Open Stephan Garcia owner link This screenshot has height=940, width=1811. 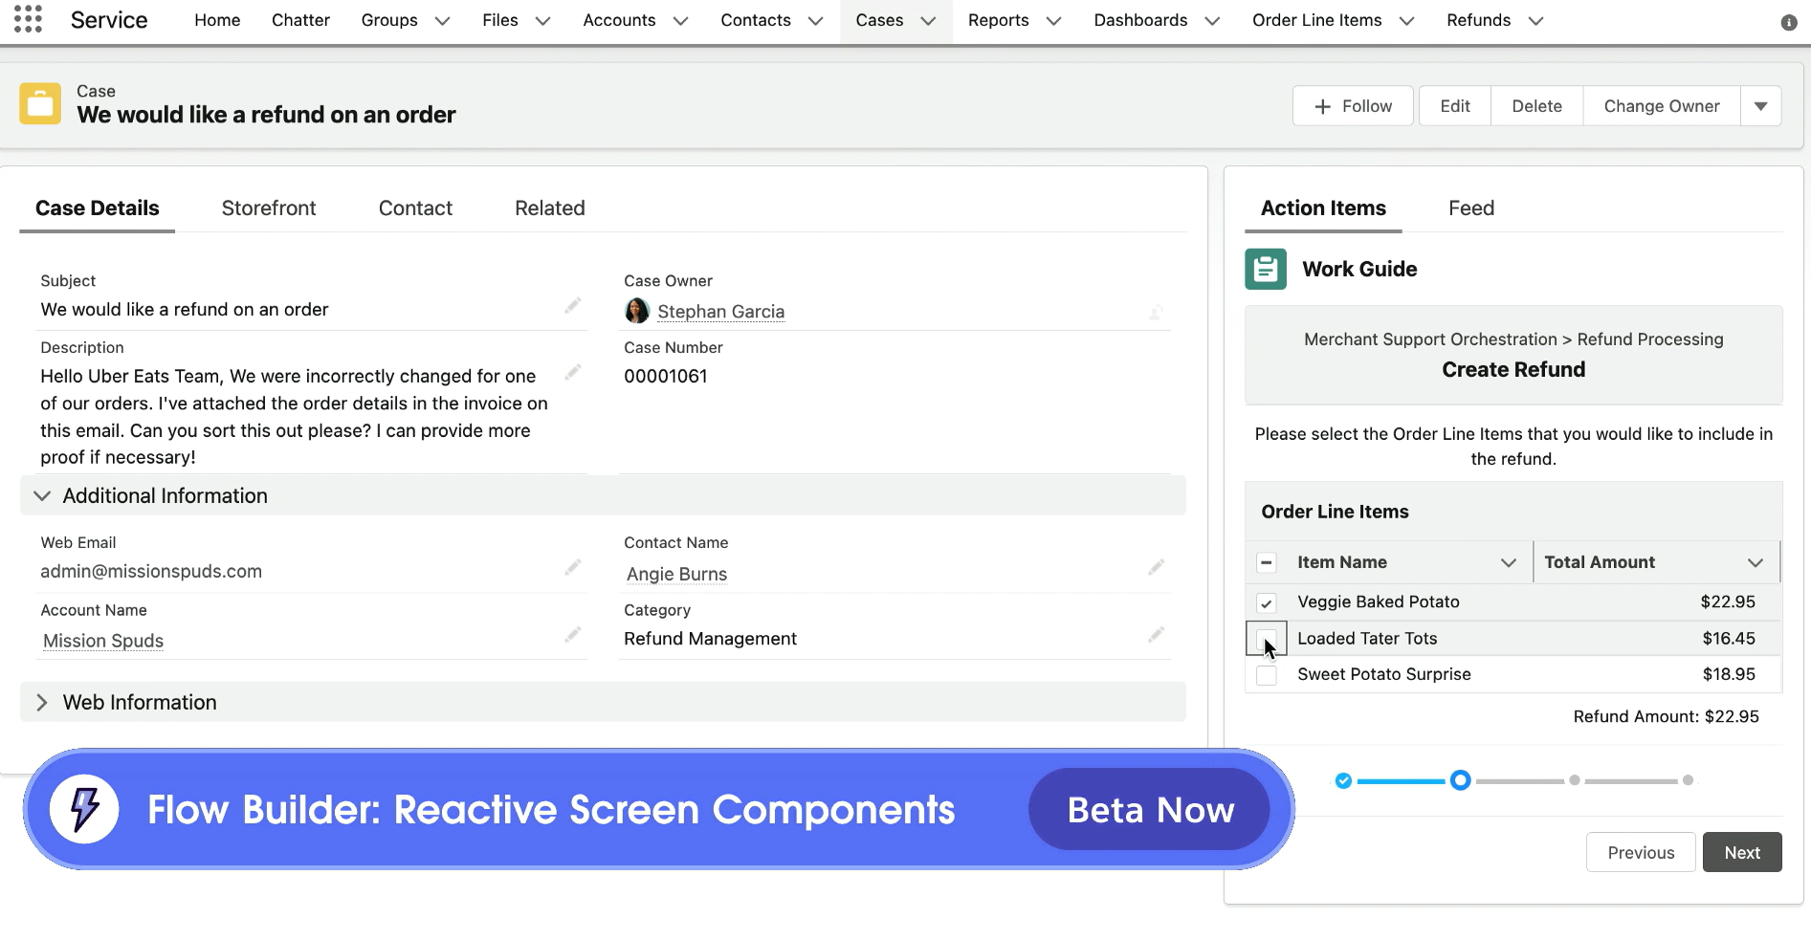point(720,312)
